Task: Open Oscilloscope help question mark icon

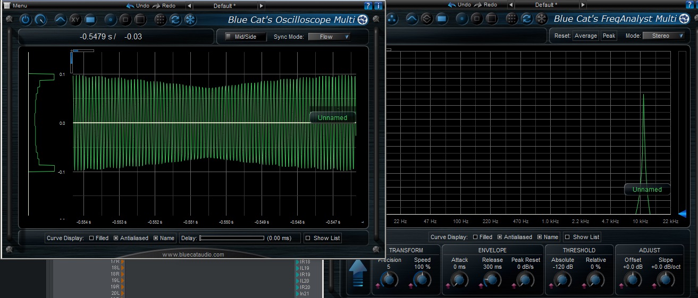Action: (368, 6)
